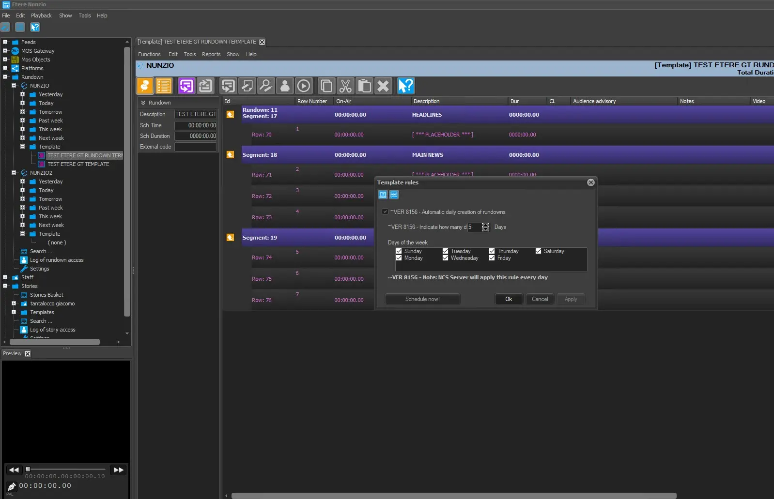Uncheck the Sunday checkbox
Screen dimensions: 774x499
point(399,251)
